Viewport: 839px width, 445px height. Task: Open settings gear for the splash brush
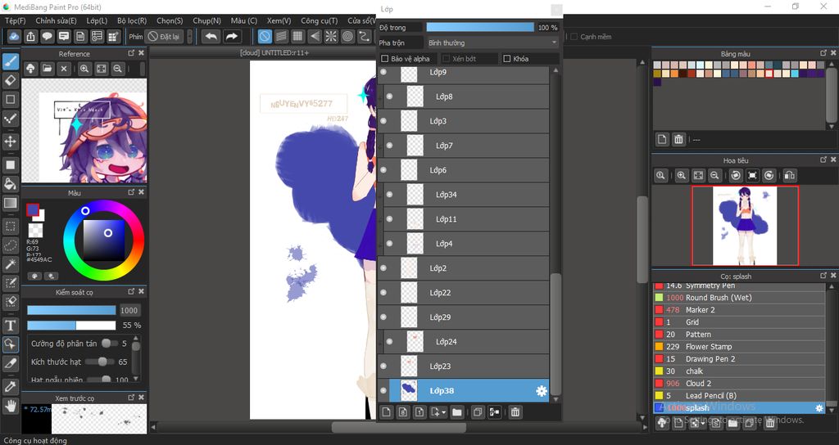tap(819, 408)
